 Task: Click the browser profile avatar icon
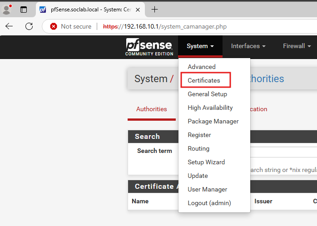click(6, 10)
